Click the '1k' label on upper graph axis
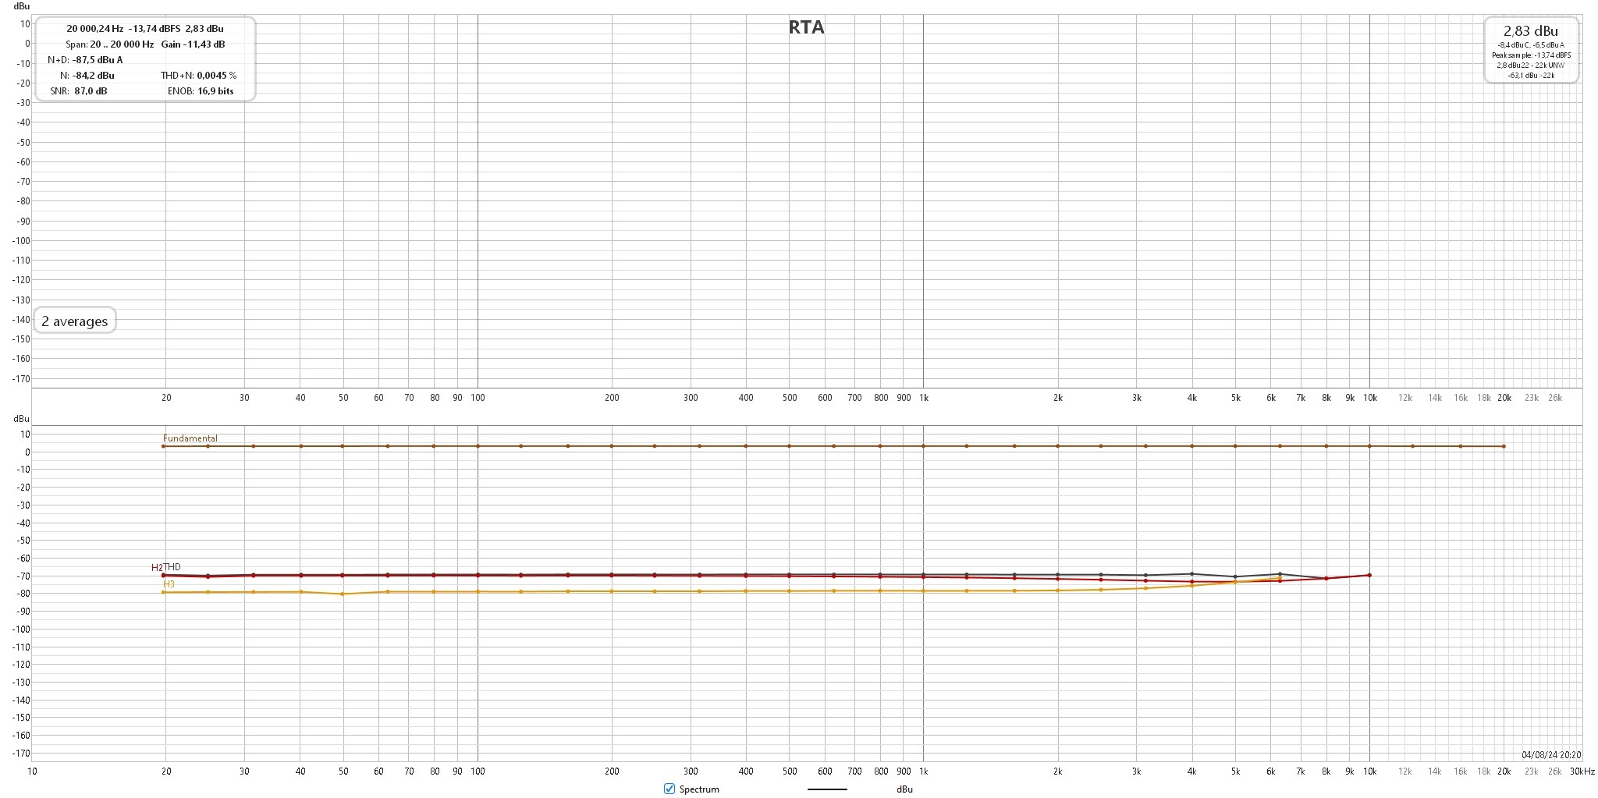 tap(924, 398)
